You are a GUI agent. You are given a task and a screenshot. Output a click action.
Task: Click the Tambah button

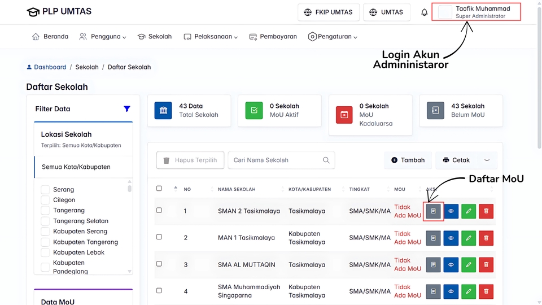coord(408,160)
